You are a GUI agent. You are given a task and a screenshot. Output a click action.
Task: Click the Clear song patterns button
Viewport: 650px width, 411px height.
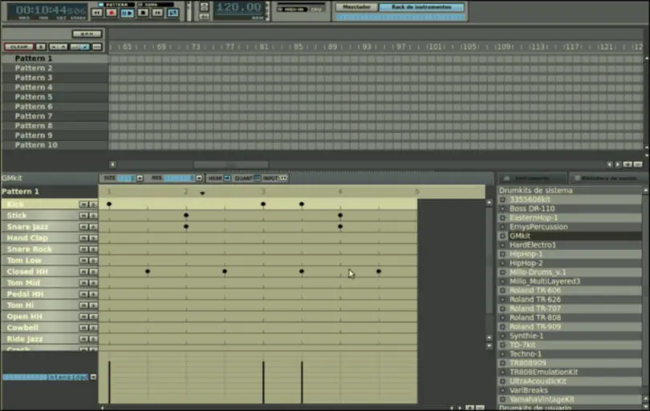point(18,47)
